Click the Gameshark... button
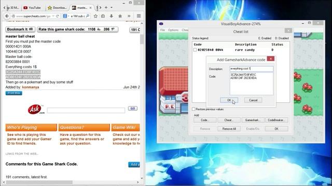 coord(253,120)
